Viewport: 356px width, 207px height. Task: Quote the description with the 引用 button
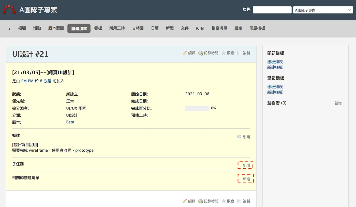click(244, 137)
